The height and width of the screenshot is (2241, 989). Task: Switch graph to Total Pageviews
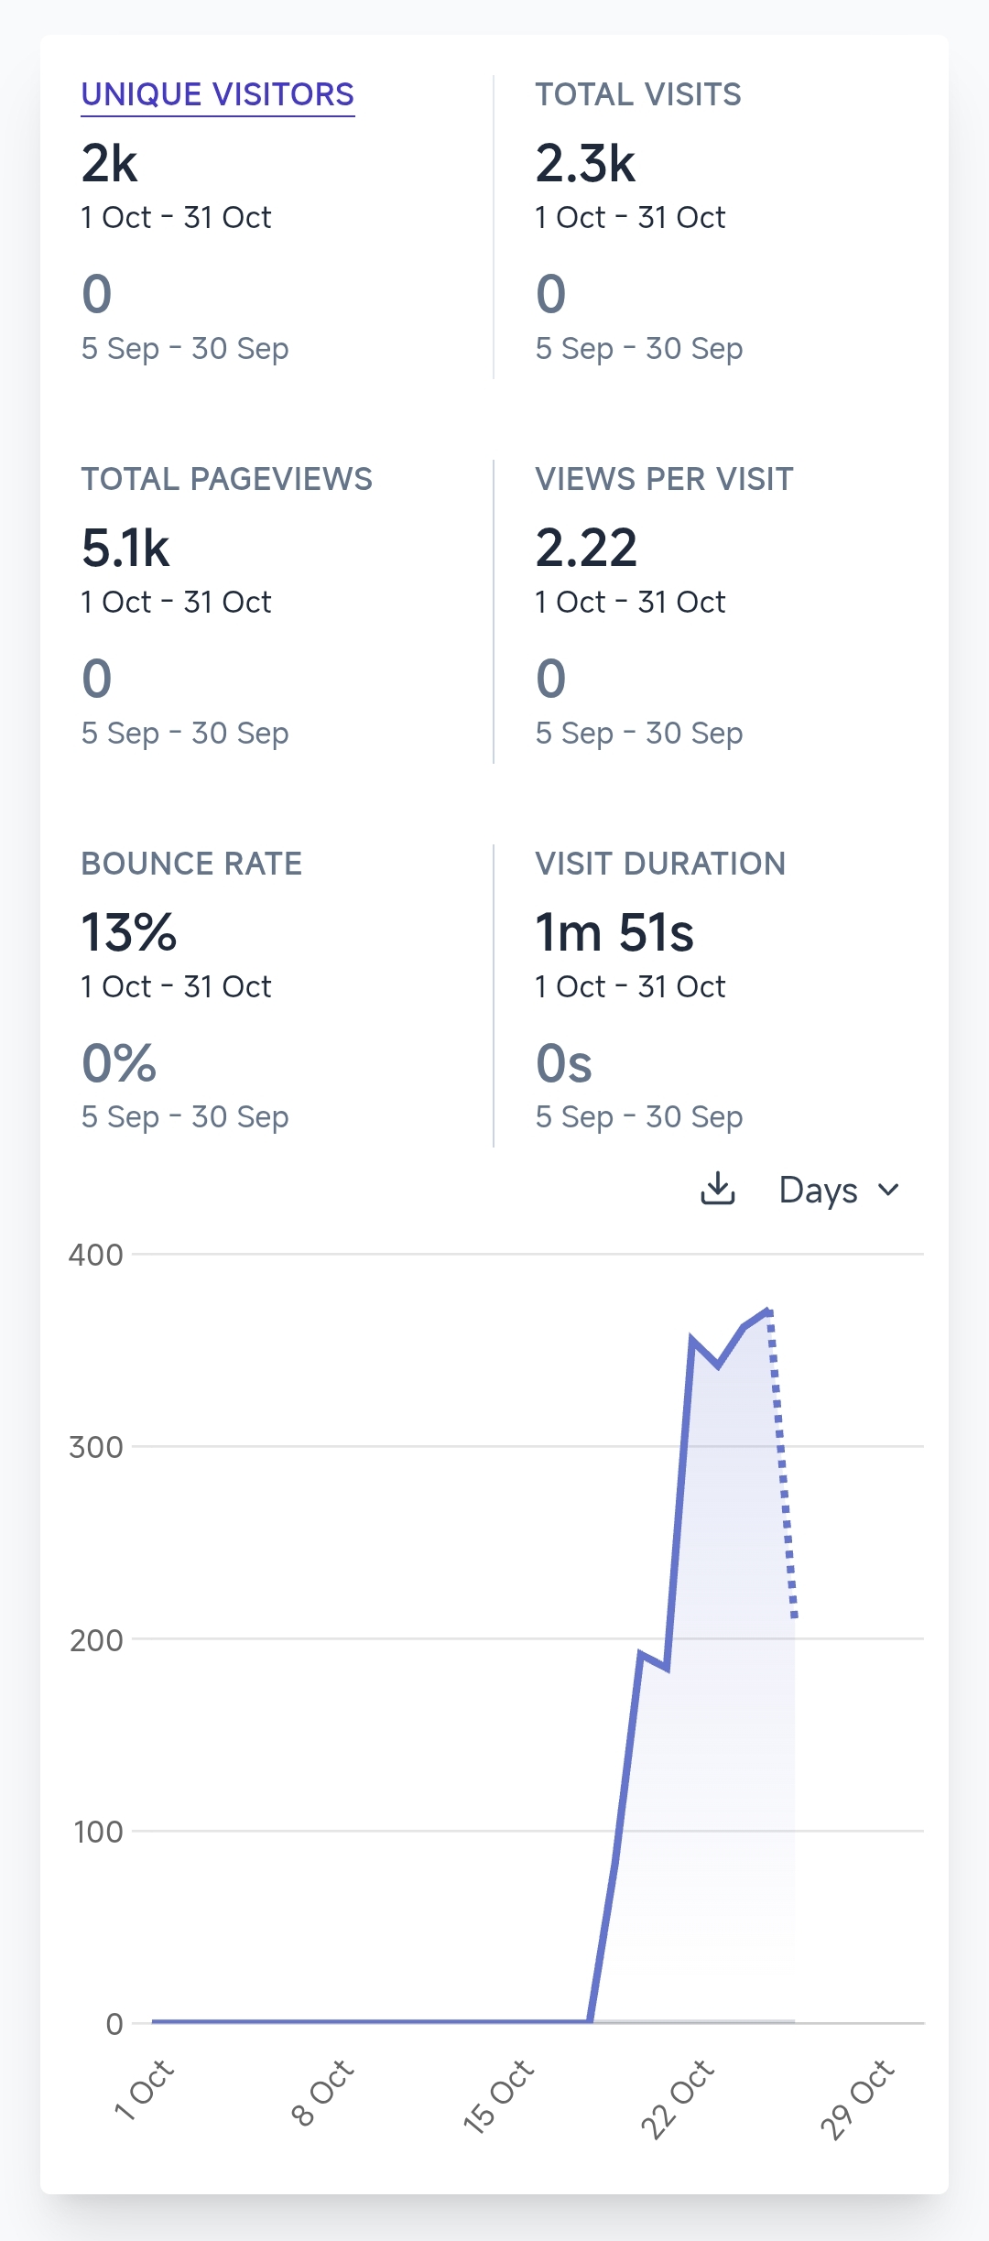(227, 479)
